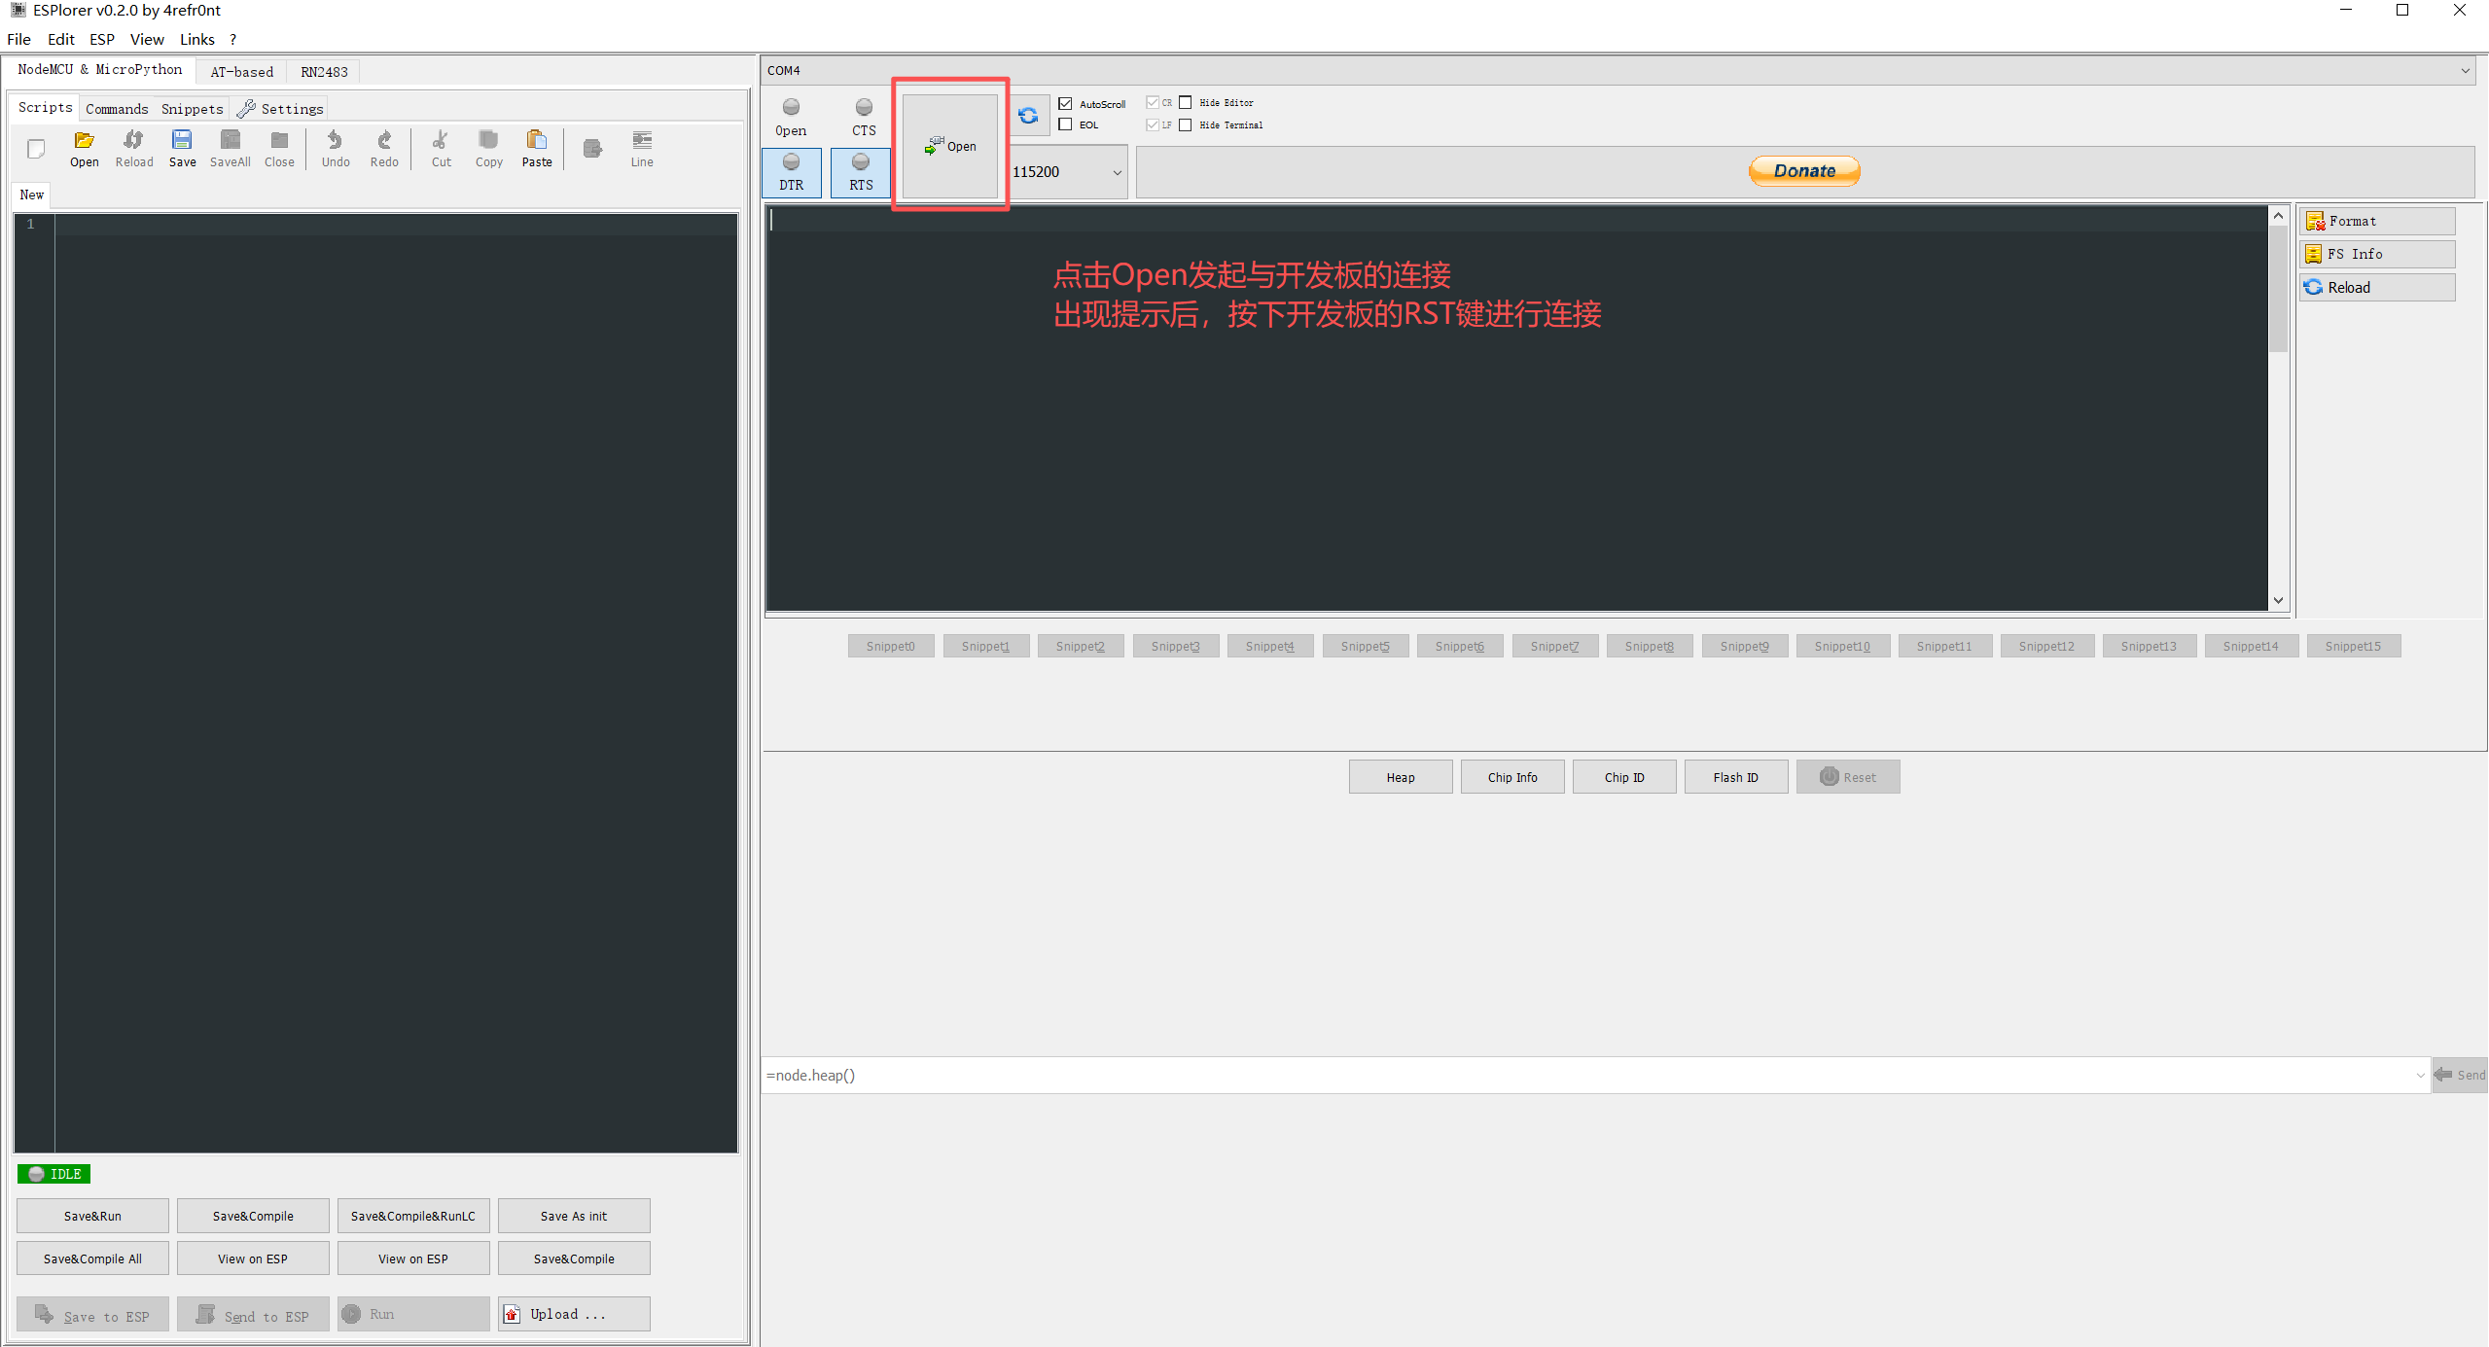The width and height of the screenshot is (2489, 1347).
Task: Expand the command history dropdown arrow
Action: point(2421,1076)
